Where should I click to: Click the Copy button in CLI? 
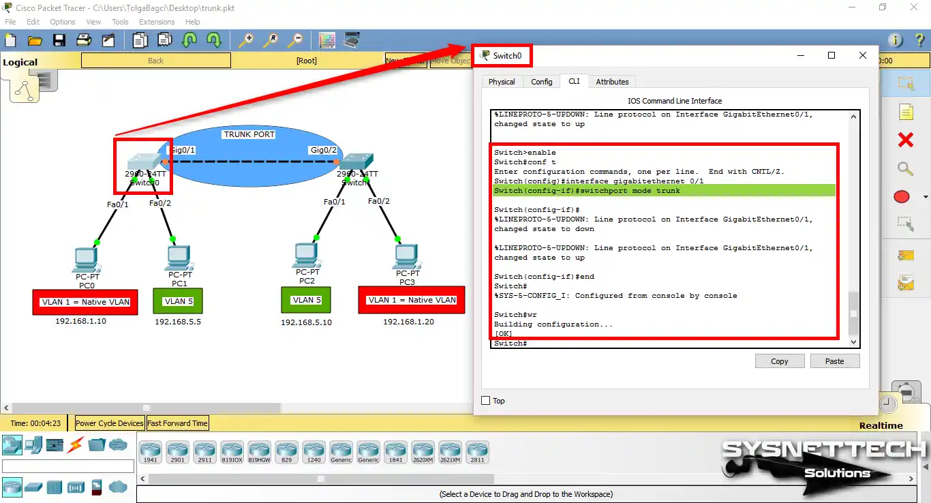coord(780,361)
